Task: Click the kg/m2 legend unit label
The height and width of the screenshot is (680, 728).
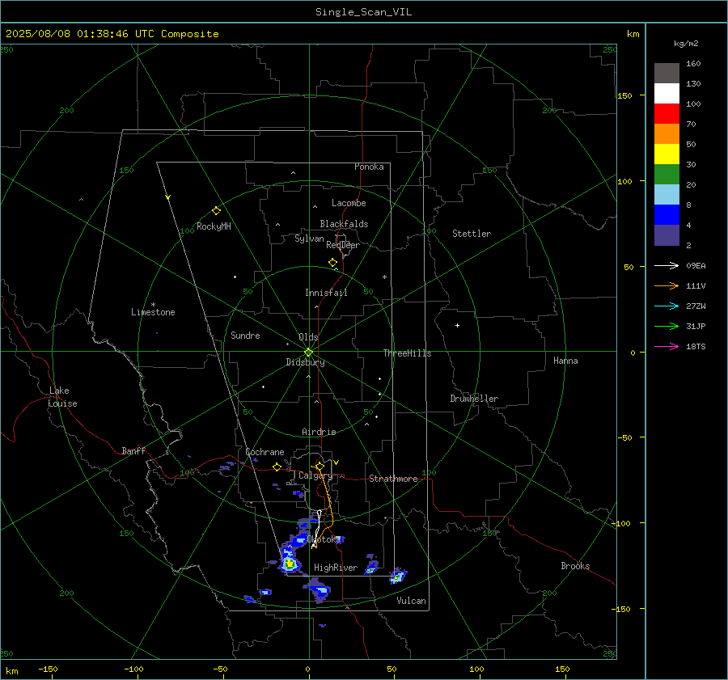Action: coord(686,44)
